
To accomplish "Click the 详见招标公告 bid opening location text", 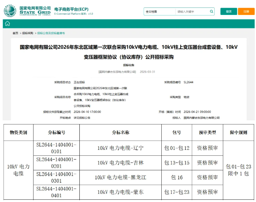I will click(82, 118).
